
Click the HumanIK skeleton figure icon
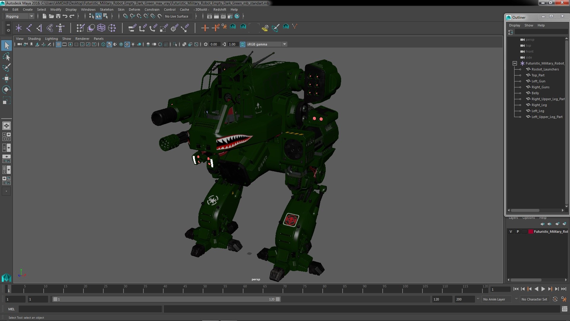[60, 28]
